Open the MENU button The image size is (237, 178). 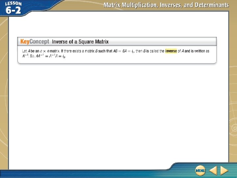click(200, 170)
